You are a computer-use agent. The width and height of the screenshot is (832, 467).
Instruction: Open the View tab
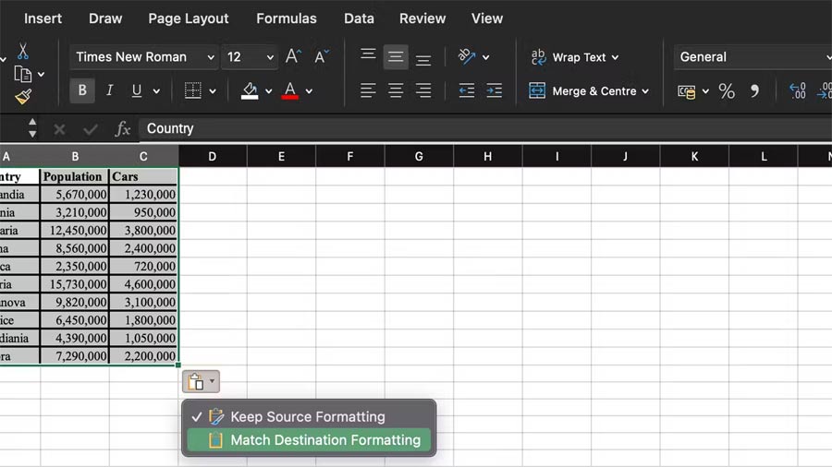click(487, 18)
